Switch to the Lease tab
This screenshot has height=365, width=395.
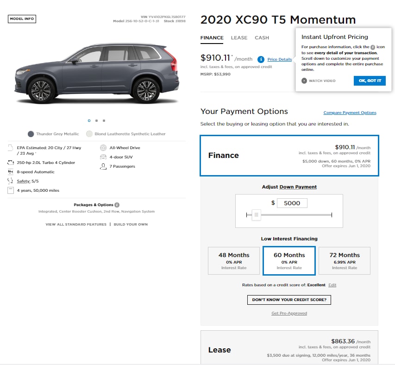[x=239, y=38]
